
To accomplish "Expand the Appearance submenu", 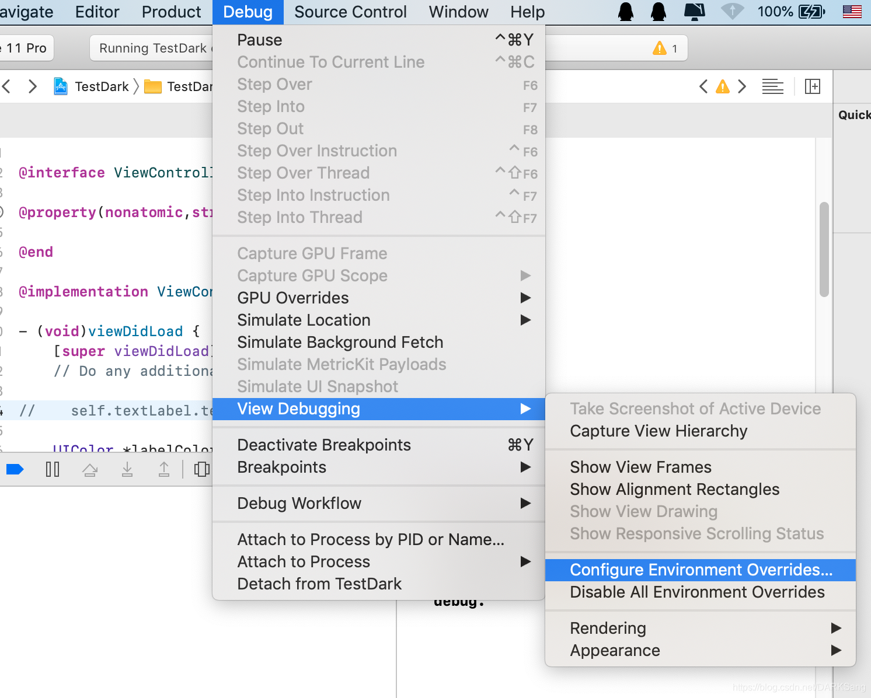I will pyautogui.click(x=701, y=650).
